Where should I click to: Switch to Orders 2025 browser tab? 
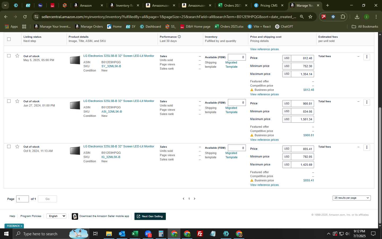click(233, 5)
